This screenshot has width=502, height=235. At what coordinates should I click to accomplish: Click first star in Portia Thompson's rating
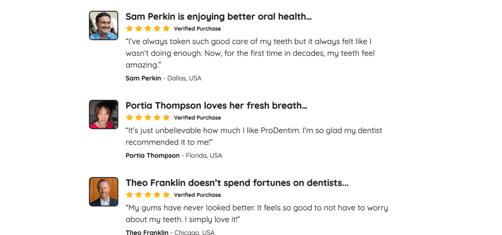129,117
